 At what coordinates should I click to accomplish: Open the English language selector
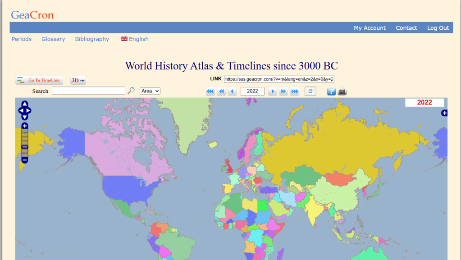coord(135,39)
